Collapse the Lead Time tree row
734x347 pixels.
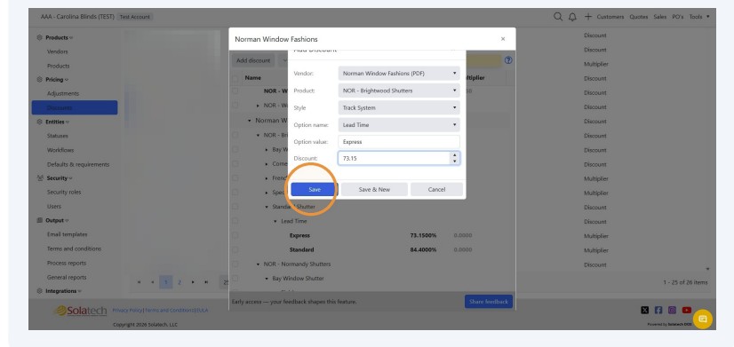[x=275, y=221]
